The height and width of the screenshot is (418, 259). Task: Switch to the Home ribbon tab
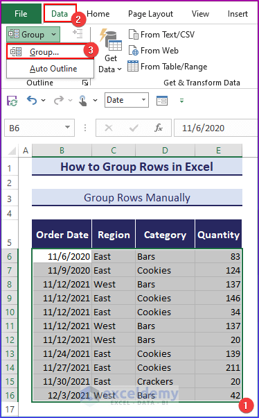click(98, 14)
